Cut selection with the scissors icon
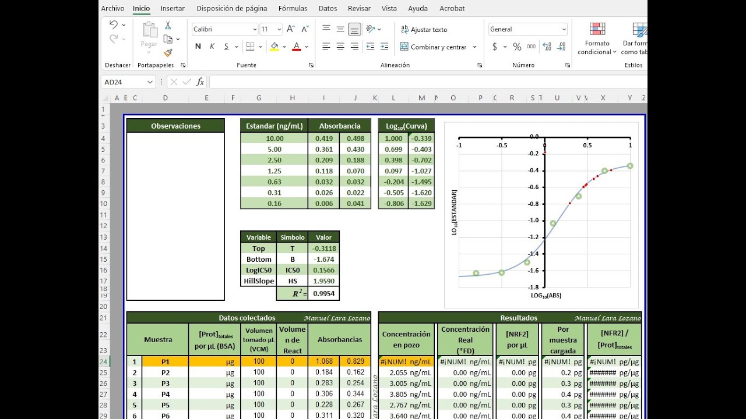Viewport: 746px width, 419px height. pos(168,26)
